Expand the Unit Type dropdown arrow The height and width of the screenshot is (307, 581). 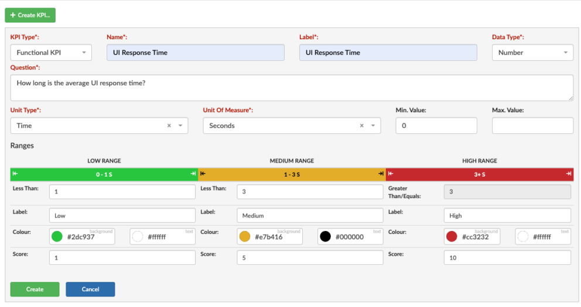point(180,126)
